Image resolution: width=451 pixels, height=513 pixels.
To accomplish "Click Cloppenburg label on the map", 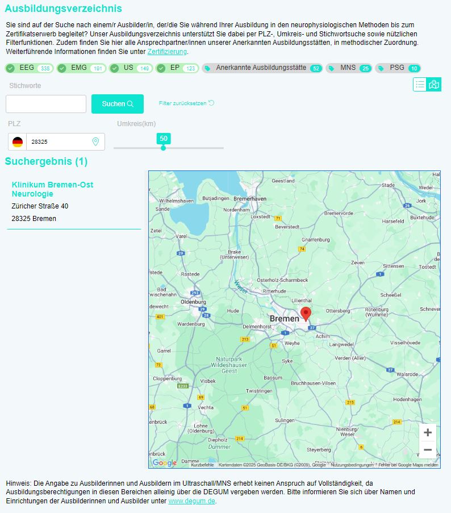I will pos(167,378).
